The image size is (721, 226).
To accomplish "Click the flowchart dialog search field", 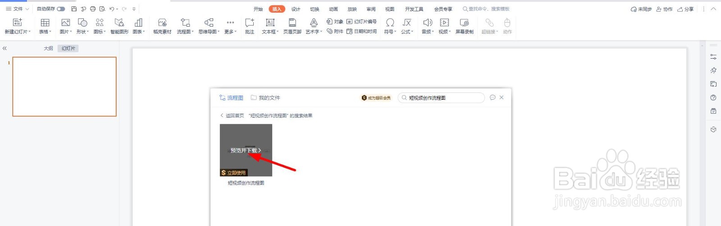I will tap(442, 98).
